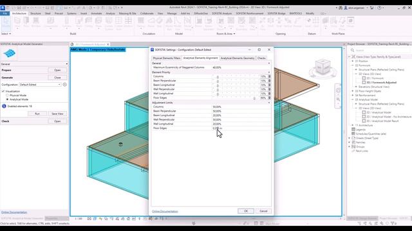Click the Mullion tool icon

[x=128, y=21]
